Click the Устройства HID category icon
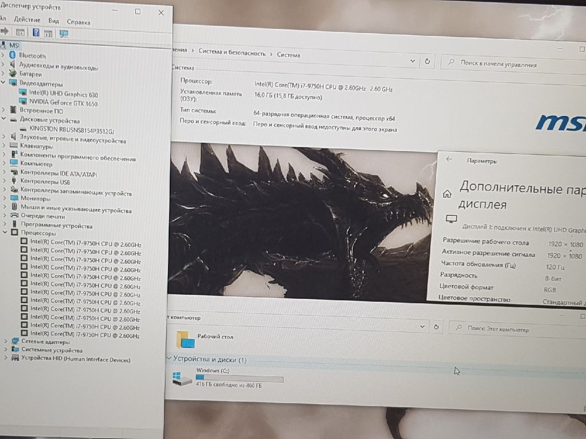The image size is (586, 439). click(15, 358)
